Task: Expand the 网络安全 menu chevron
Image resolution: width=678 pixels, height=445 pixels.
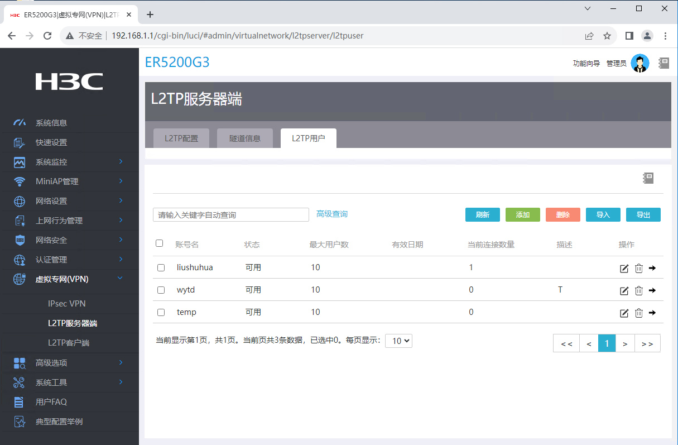Action: click(121, 240)
